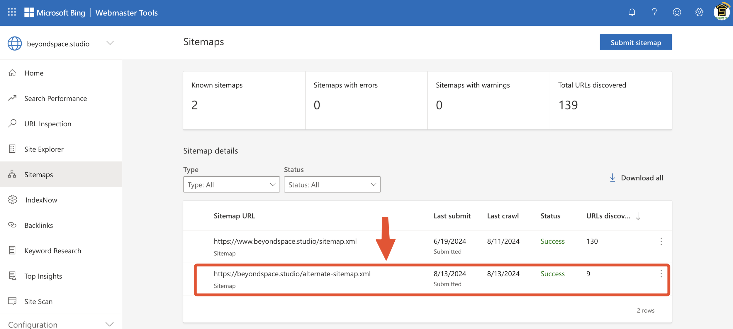Open settings gear icon in header
733x329 pixels.
[699, 12]
